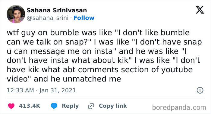Click the tweet's first line starting with wtf guy
The height and width of the screenshot is (114, 211).
(x=98, y=33)
